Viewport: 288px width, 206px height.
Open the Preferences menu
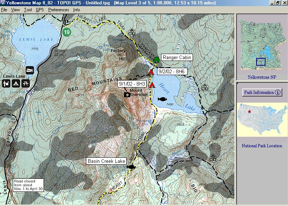[x=58, y=10]
